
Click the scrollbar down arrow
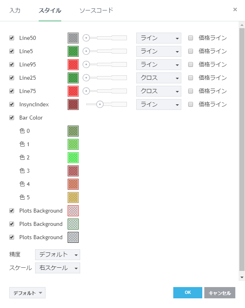(x=242, y=277)
